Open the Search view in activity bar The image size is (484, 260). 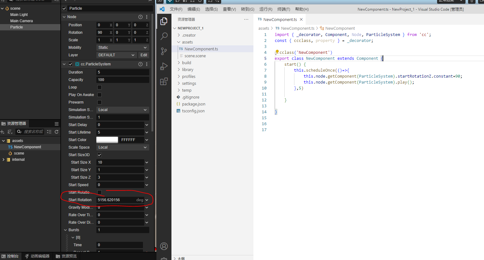click(x=164, y=36)
